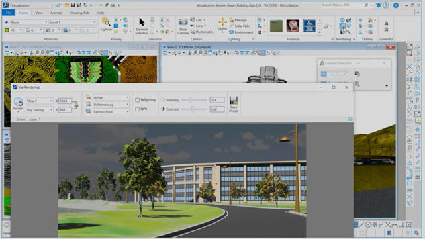Click the Save Image icon
Image resolution: width=425 pixels, height=239 pixels.
pos(234,101)
